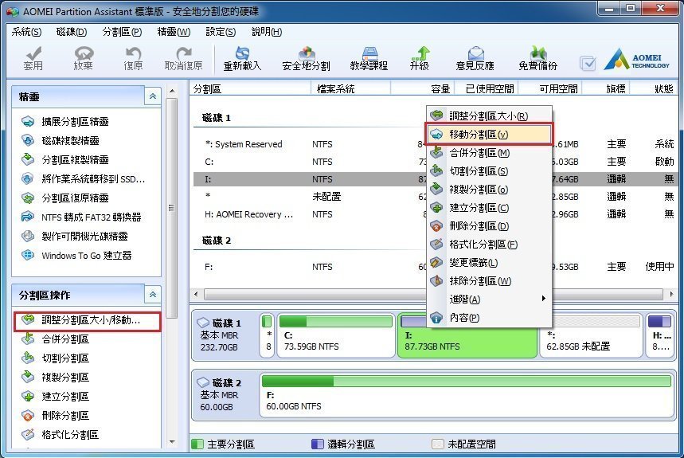The width and height of the screenshot is (684, 458).
Task: Open the 教學課程 (Tutorial) toolbar icon
Action: coord(369,58)
